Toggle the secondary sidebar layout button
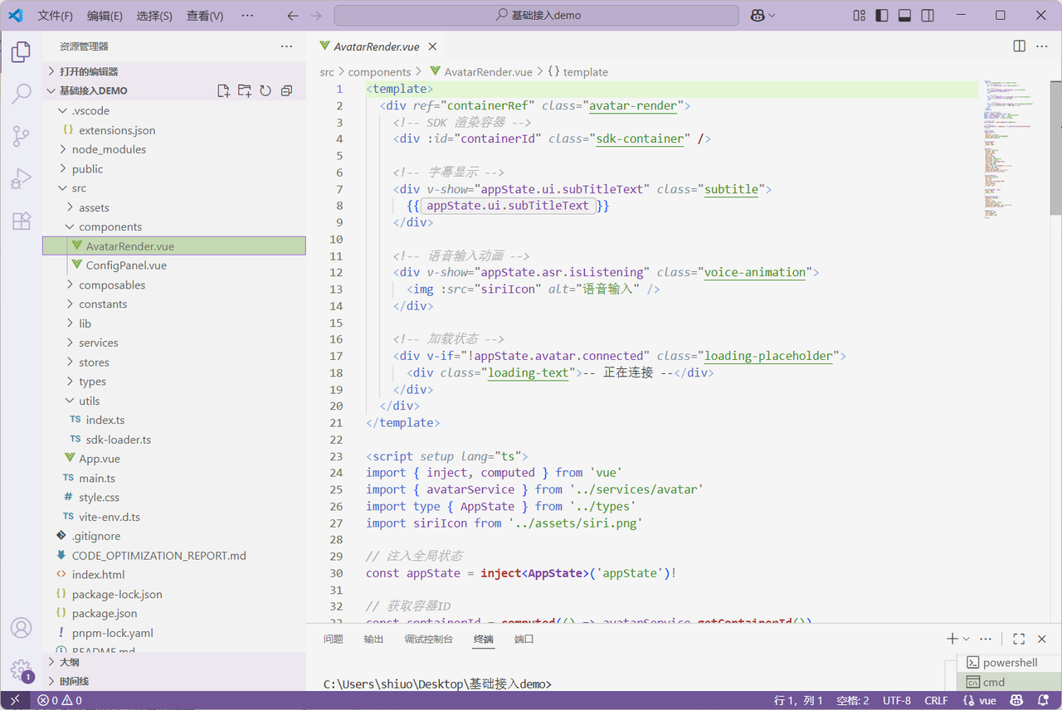Screen dimensions: 1062x710 click(x=928, y=16)
